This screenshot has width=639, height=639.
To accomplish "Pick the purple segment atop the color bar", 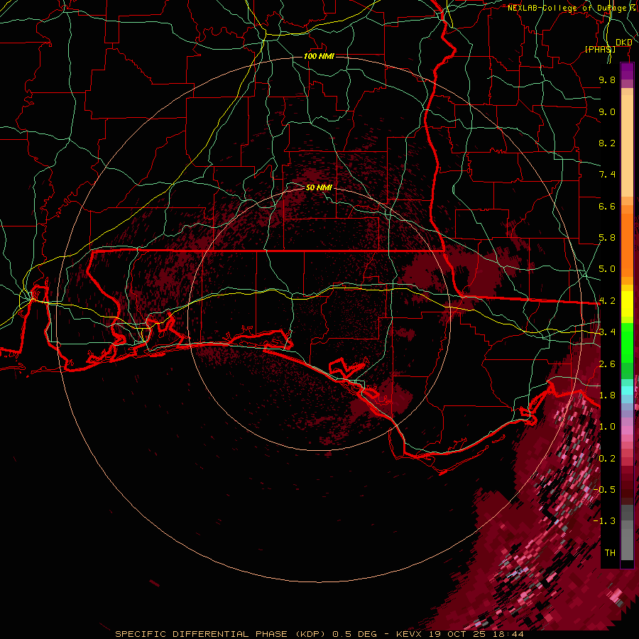I will [627, 71].
